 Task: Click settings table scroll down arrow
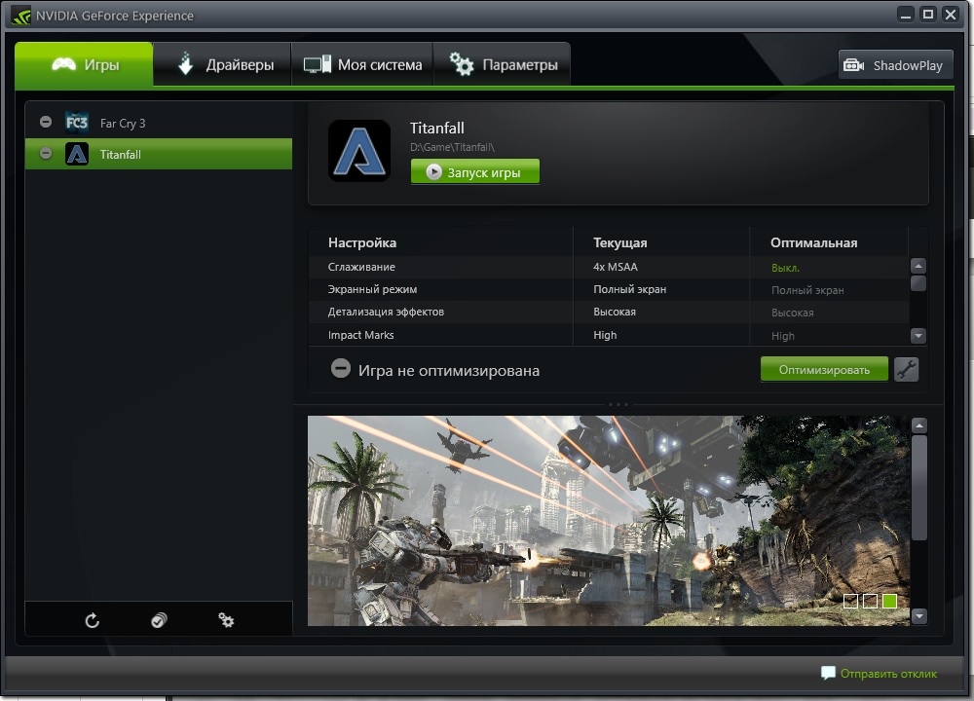918,336
